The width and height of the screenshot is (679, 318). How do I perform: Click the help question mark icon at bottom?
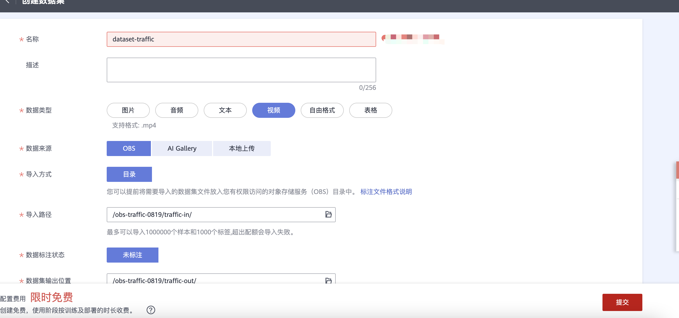click(x=151, y=310)
